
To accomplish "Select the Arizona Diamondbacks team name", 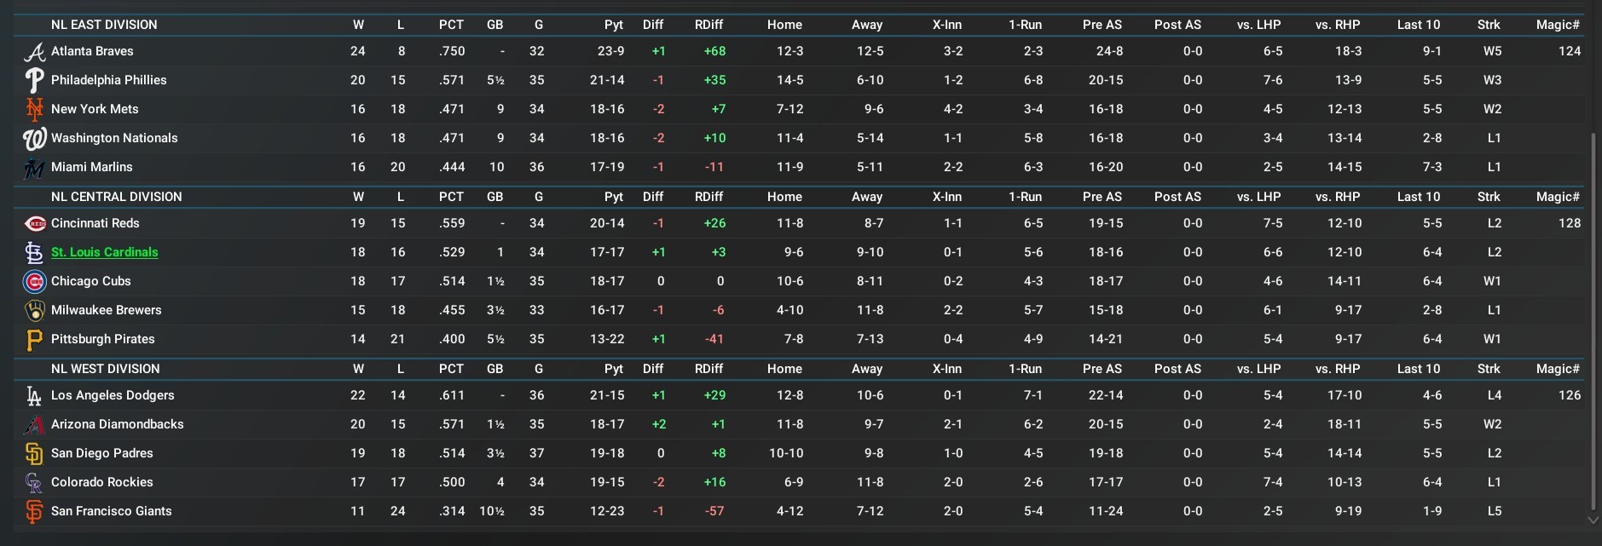I will tap(117, 424).
